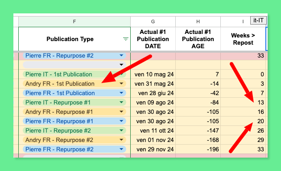The image size is (281, 171).
Task: Select date cell ven 31 mag 24
Action: (153, 83)
